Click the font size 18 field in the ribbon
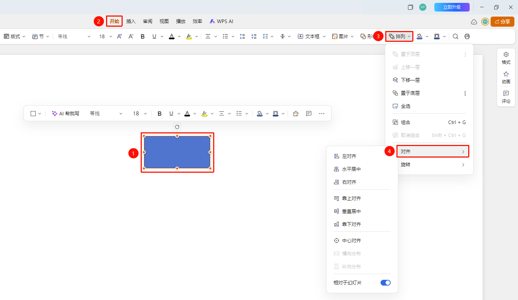The width and height of the screenshot is (518, 300). [102, 36]
